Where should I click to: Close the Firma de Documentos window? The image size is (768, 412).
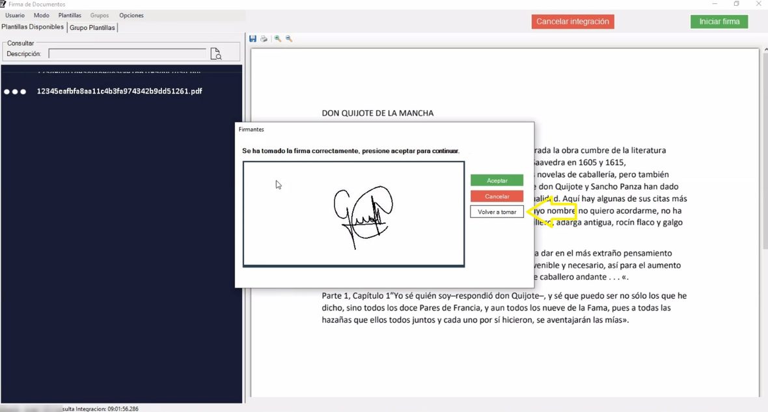tap(759, 4)
